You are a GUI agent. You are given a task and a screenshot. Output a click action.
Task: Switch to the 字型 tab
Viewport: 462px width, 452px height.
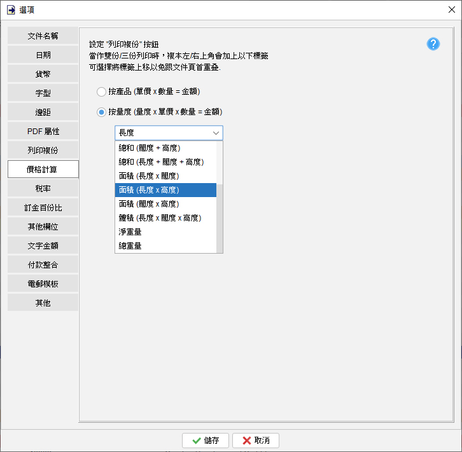[x=43, y=93]
